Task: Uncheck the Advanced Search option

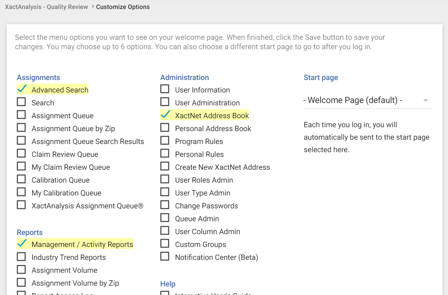Action: pyautogui.click(x=22, y=89)
